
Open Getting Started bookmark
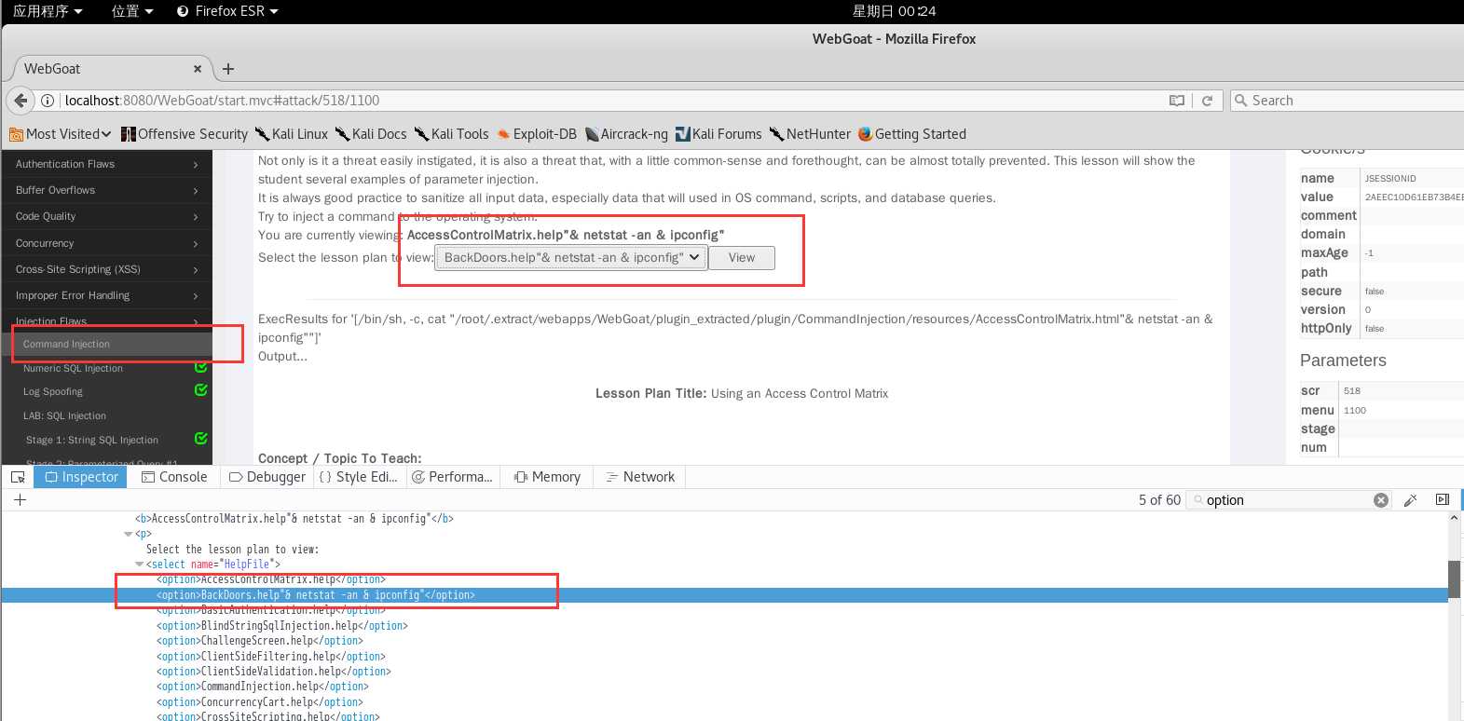pos(911,134)
